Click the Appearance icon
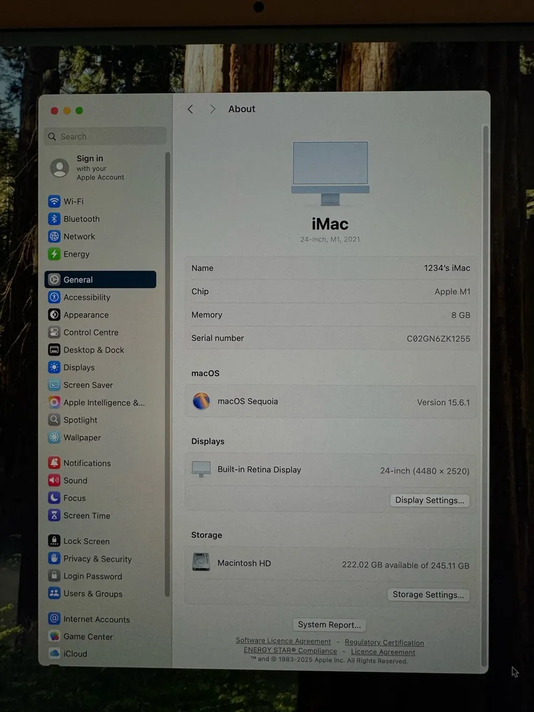This screenshot has height=712, width=534. click(54, 315)
